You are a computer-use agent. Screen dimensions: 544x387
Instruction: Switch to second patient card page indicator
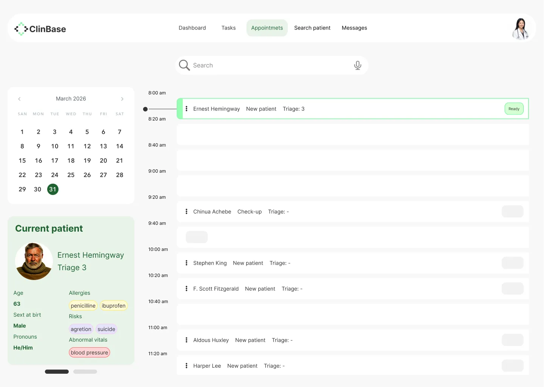[x=85, y=372]
